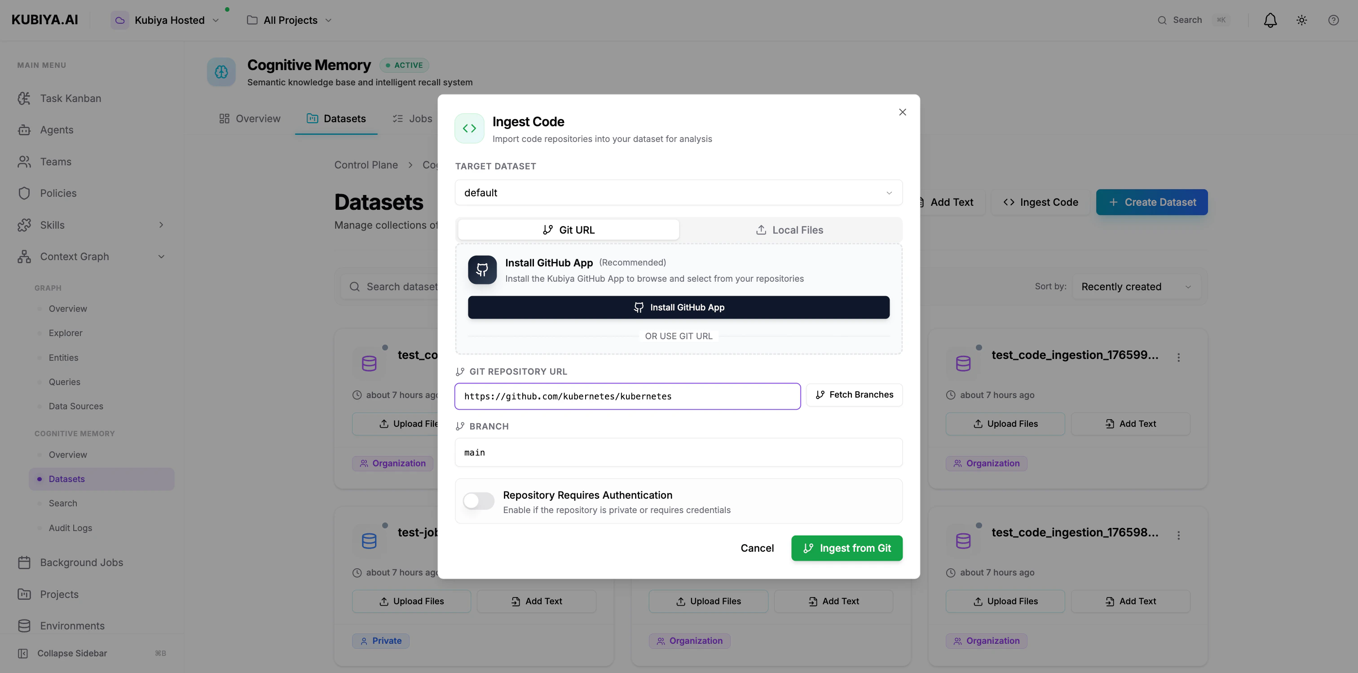This screenshot has height=673, width=1358.
Task: Open the help question mark icon
Action: [x=1333, y=20]
